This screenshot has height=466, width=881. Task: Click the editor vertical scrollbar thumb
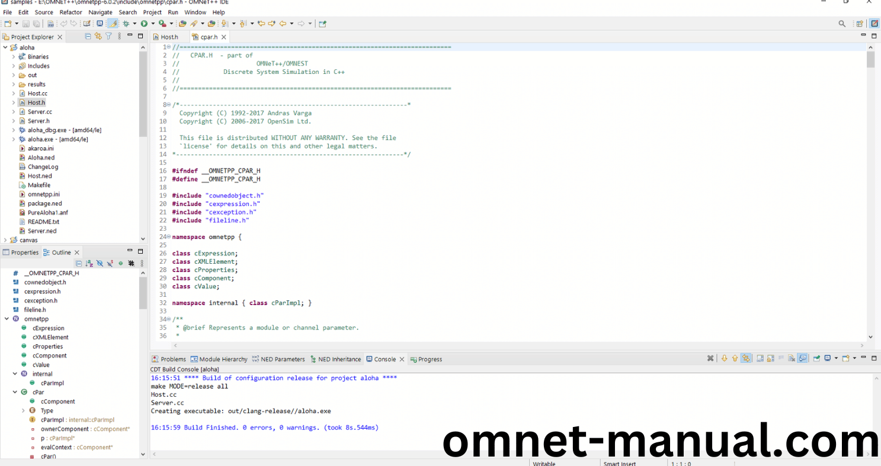click(870, 59)
